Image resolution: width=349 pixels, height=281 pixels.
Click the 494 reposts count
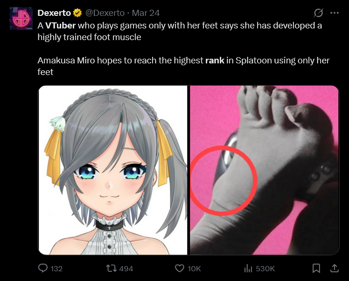(x=126, y=268)
